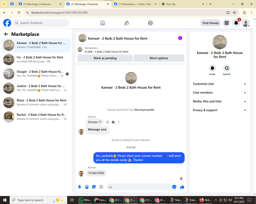Open the Friends icon in top navigation

point(126,23)
